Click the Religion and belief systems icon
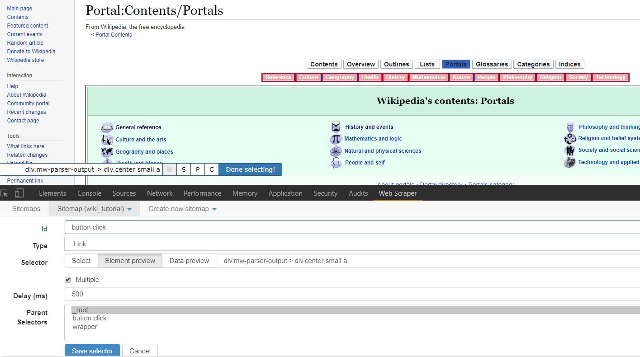Screen dimensions: 640x357 coord(570,138)
